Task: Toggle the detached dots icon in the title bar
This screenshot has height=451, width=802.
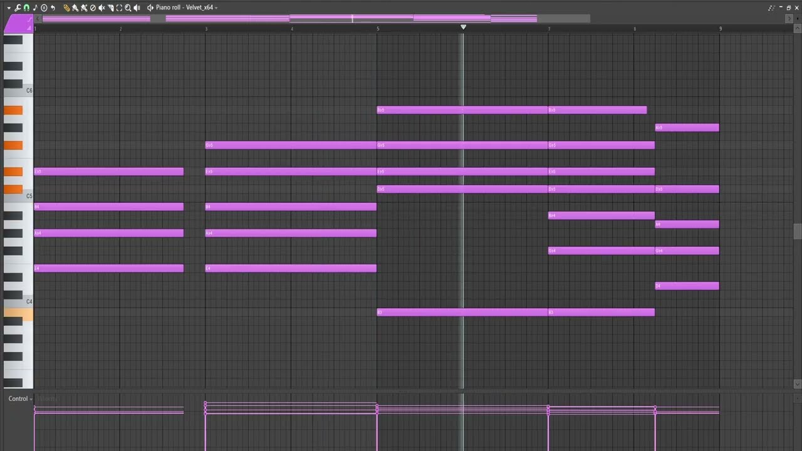Action: pos(772,8)
